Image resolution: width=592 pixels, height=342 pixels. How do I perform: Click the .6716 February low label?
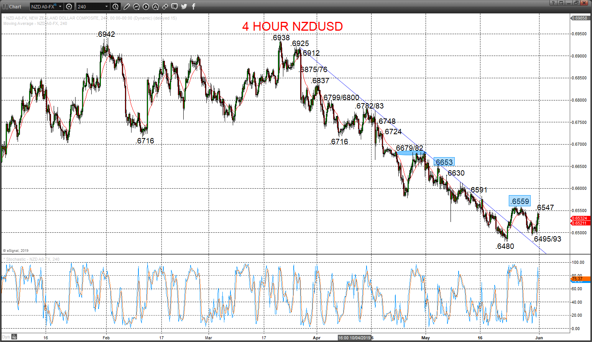[x=145, y=141]
